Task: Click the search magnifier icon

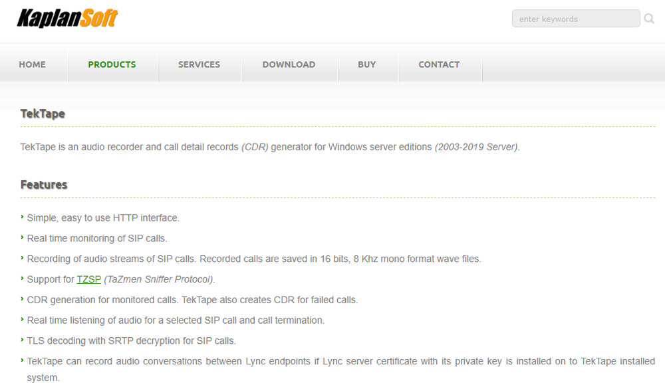Action: pyautogui.click(x=649, y=19)
